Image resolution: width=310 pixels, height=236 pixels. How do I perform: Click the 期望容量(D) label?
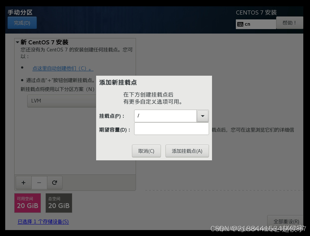(115, 130)
